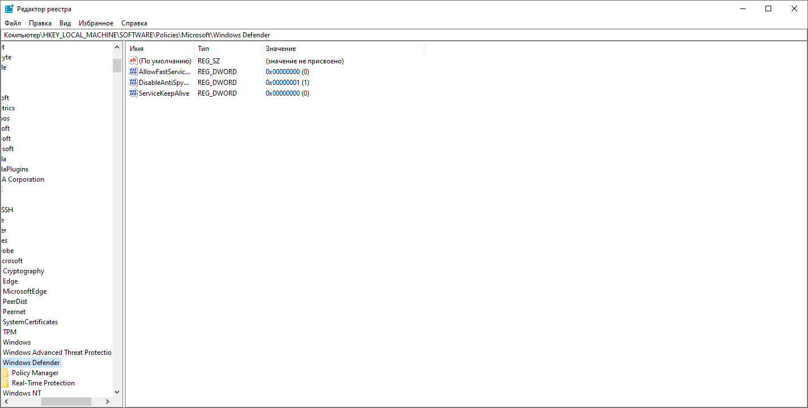The height and width of the screenshot is (408, 808).
Task: Click the Real-Time Protection folder icon
Action: tap(5, 383)
